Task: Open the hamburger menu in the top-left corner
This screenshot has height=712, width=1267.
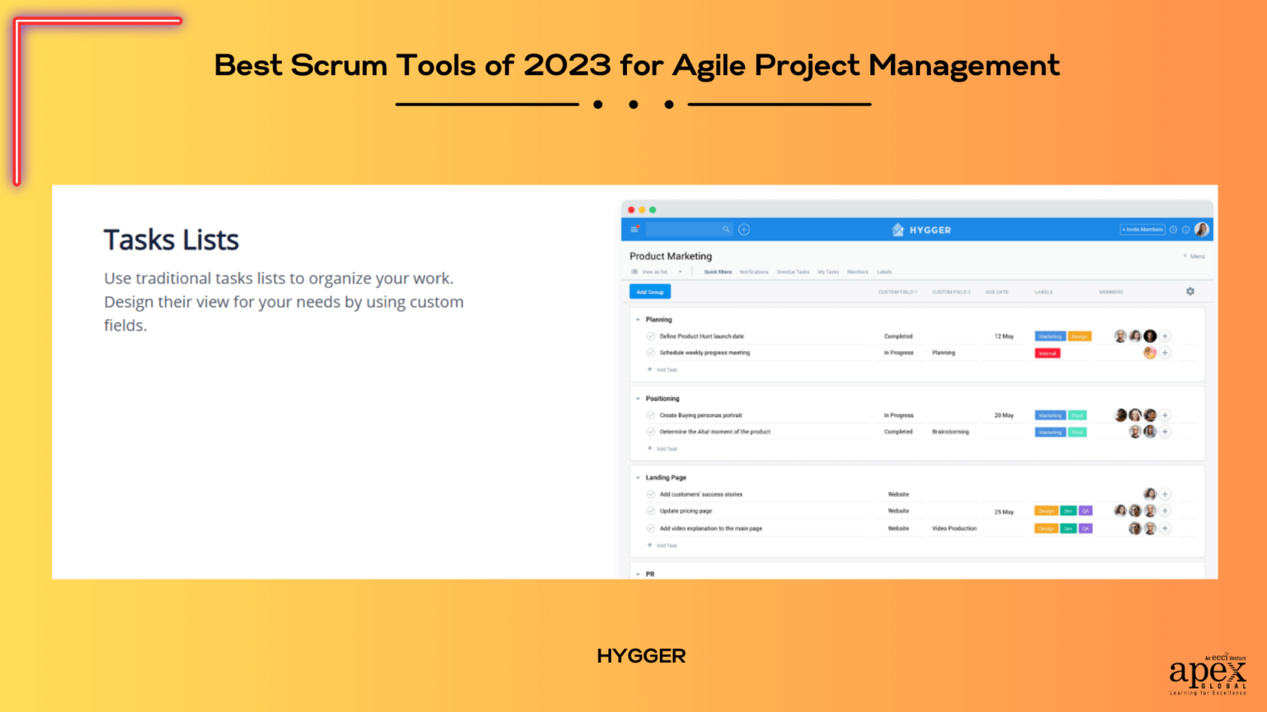Action: 633,230
